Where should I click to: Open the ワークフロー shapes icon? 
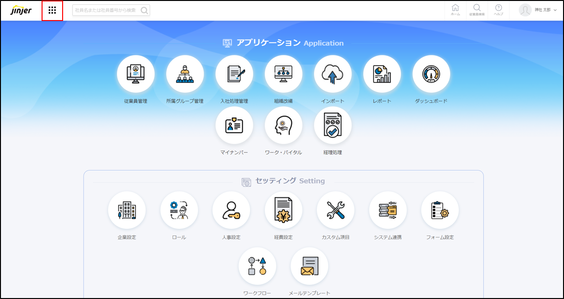[257, 266]
